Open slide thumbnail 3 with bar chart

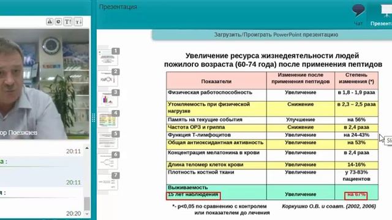click(108, 98)
